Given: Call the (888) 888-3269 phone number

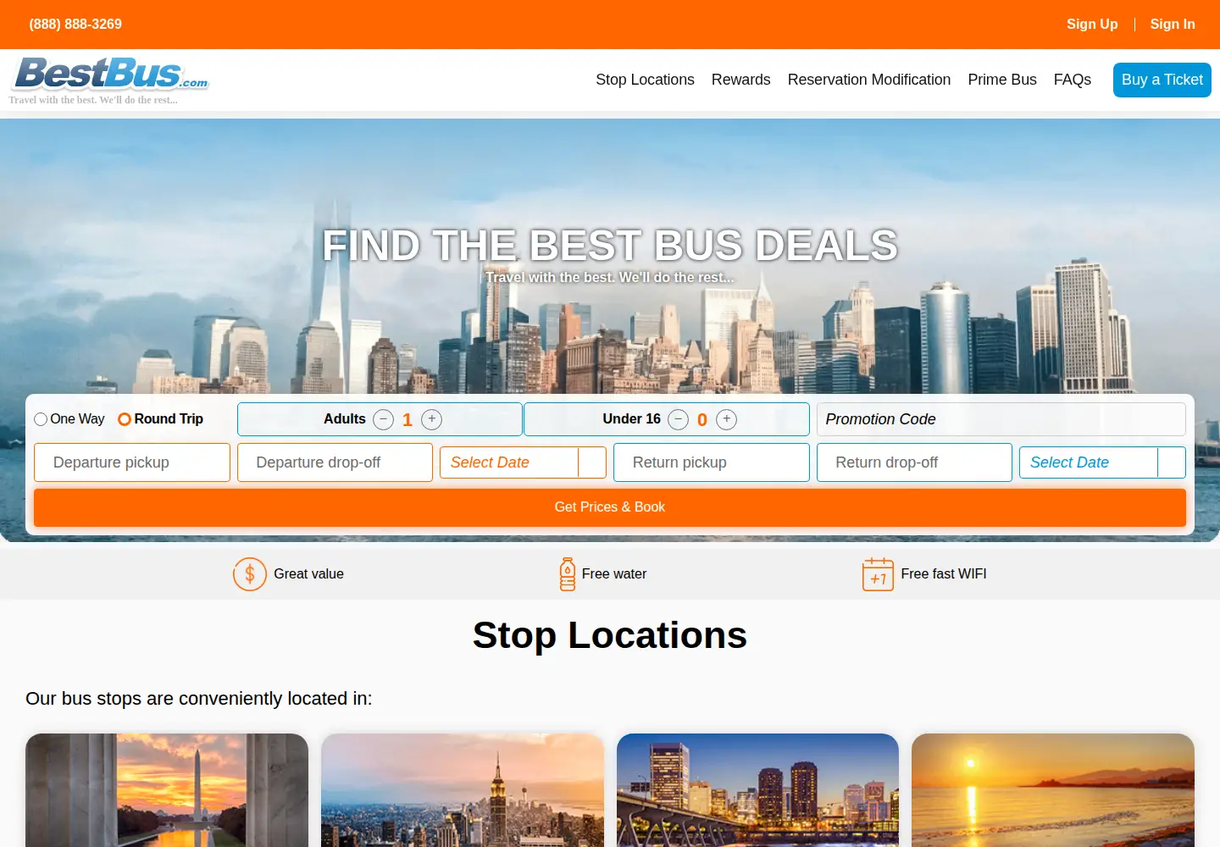Looking at the screenshot, I should tap(75, 25).
